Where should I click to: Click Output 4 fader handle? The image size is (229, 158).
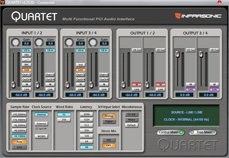coord(201,54)
